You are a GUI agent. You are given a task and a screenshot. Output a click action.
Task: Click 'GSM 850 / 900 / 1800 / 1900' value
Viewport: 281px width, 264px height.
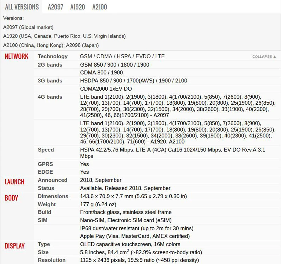pyautogui.click(x=115, y=65)
